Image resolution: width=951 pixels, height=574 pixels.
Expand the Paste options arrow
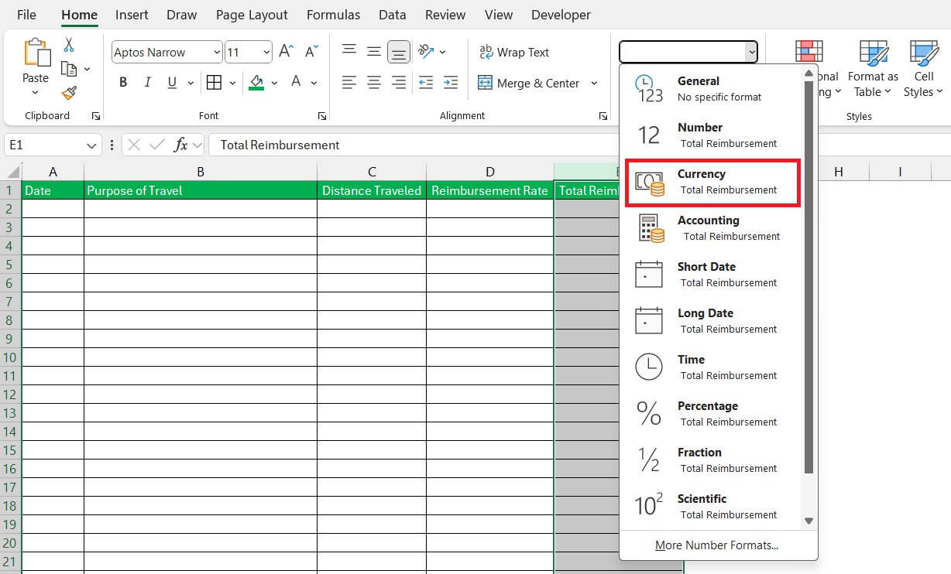[x=36, y=93]
